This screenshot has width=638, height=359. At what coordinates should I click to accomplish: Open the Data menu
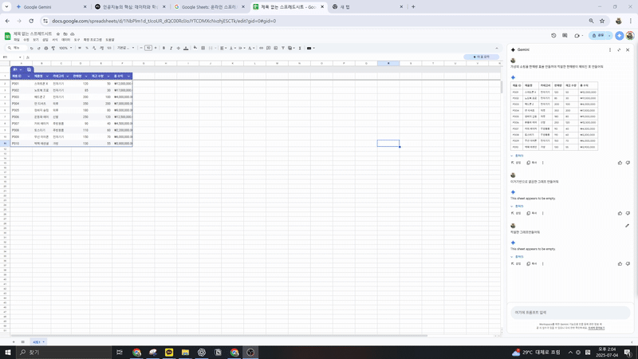(65, 40)
